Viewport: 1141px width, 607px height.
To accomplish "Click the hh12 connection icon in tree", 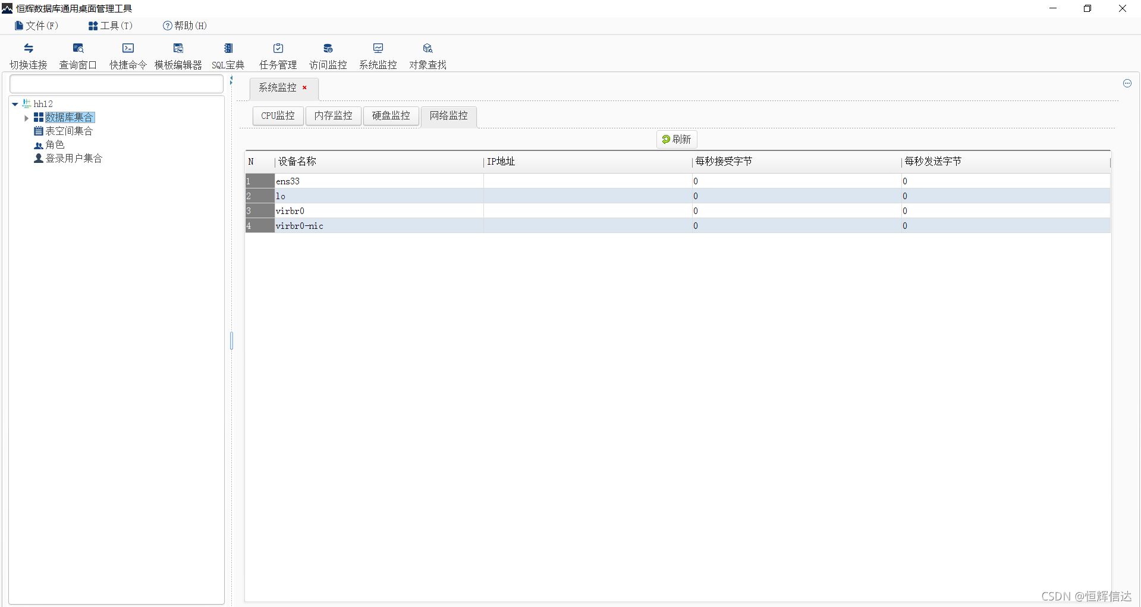I will coord(27,103).
